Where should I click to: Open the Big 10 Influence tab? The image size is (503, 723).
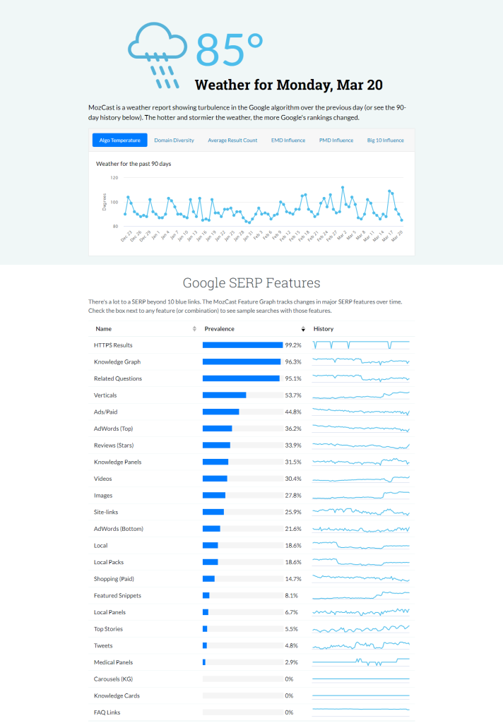[385, 140]
